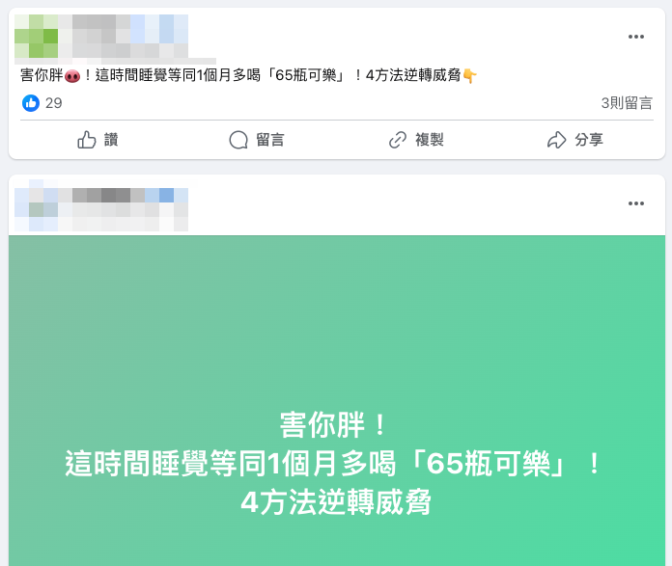The width and height of the screenshot is (672, 566).
Task: Click the chain link copy icon
Action: [397, 140]
